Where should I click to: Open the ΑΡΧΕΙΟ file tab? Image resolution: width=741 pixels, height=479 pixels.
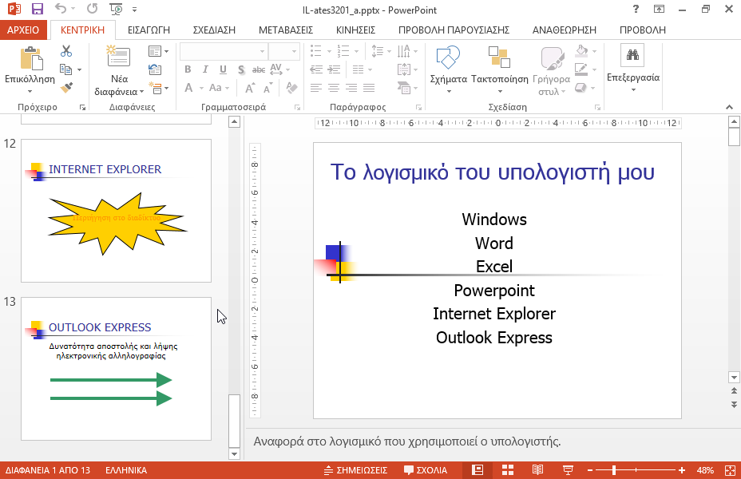[x=23, y=30]
